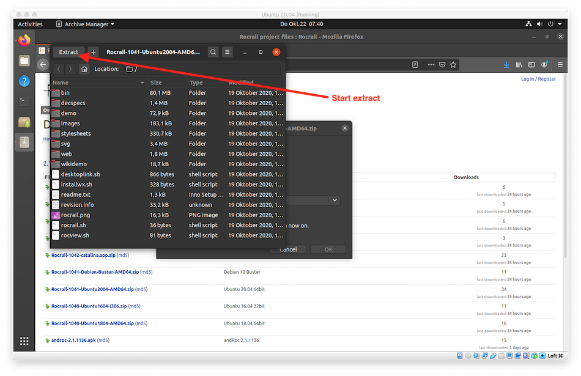The image size is (581, 376).
Task: Show Firefox downloads with the arrow icon
Action: [x=506, y=64]
